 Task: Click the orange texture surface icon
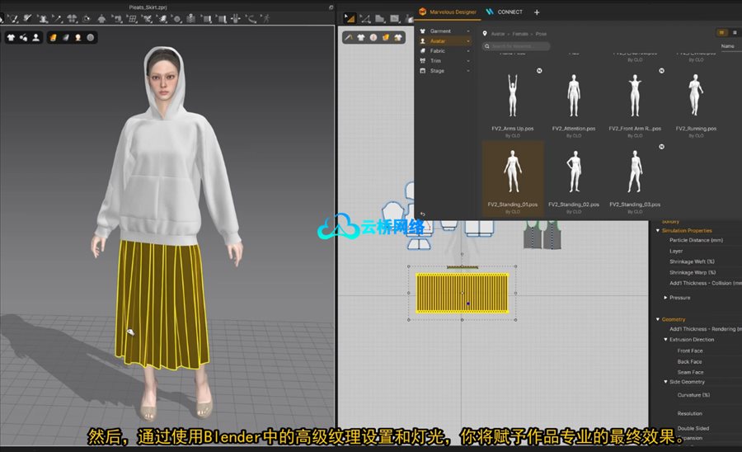coord(53,36)
